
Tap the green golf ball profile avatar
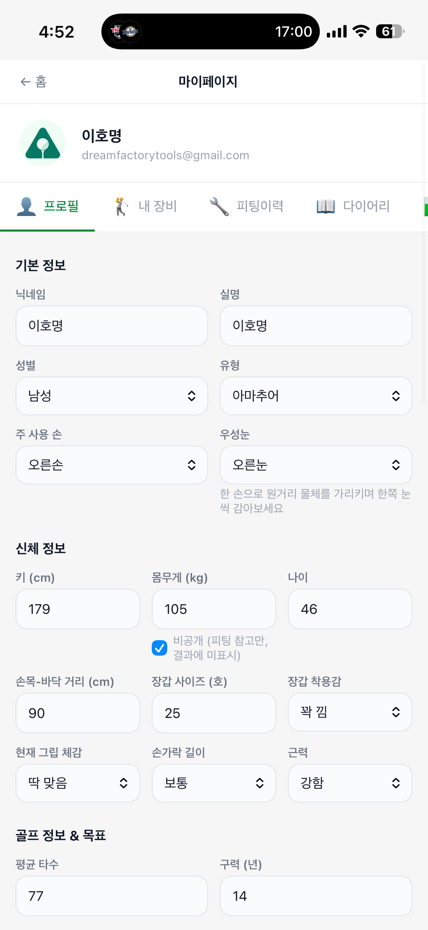(43, 143)
